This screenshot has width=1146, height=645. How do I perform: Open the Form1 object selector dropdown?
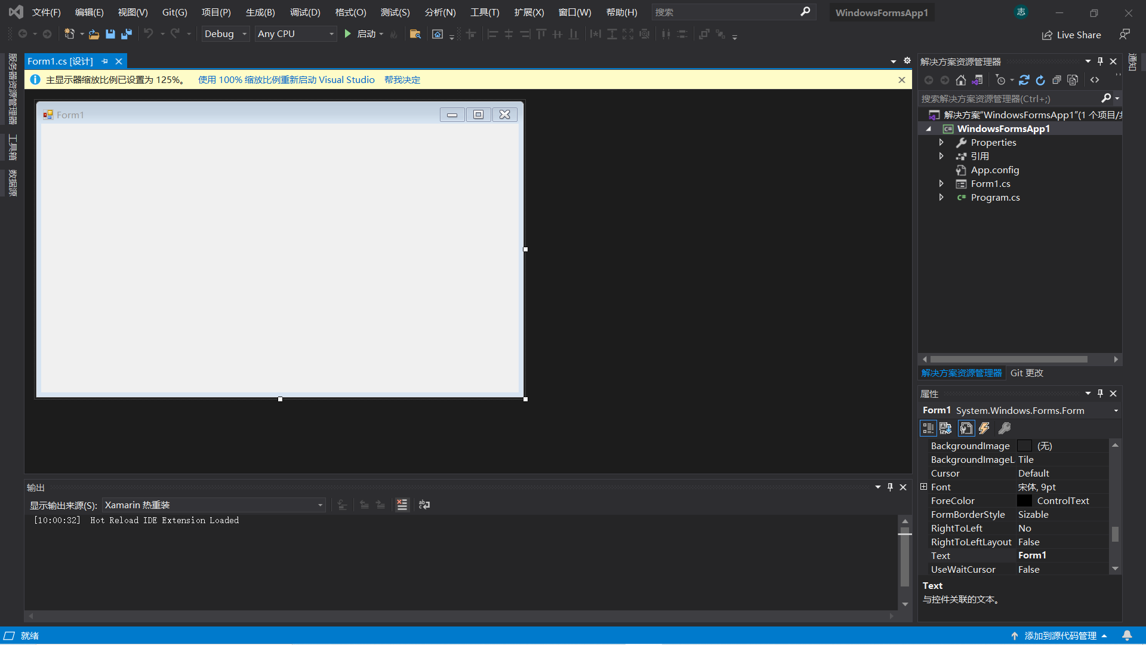(1020, 411)
